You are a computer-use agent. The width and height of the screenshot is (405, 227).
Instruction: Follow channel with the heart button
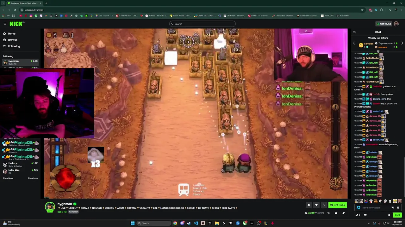316,205
